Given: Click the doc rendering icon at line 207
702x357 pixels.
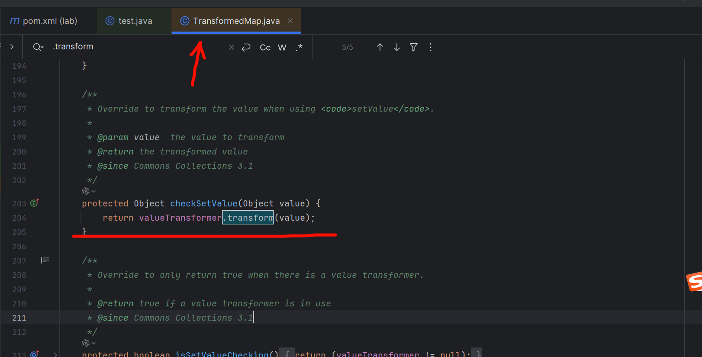Looking at the screenshot, I should coord(45,260).
